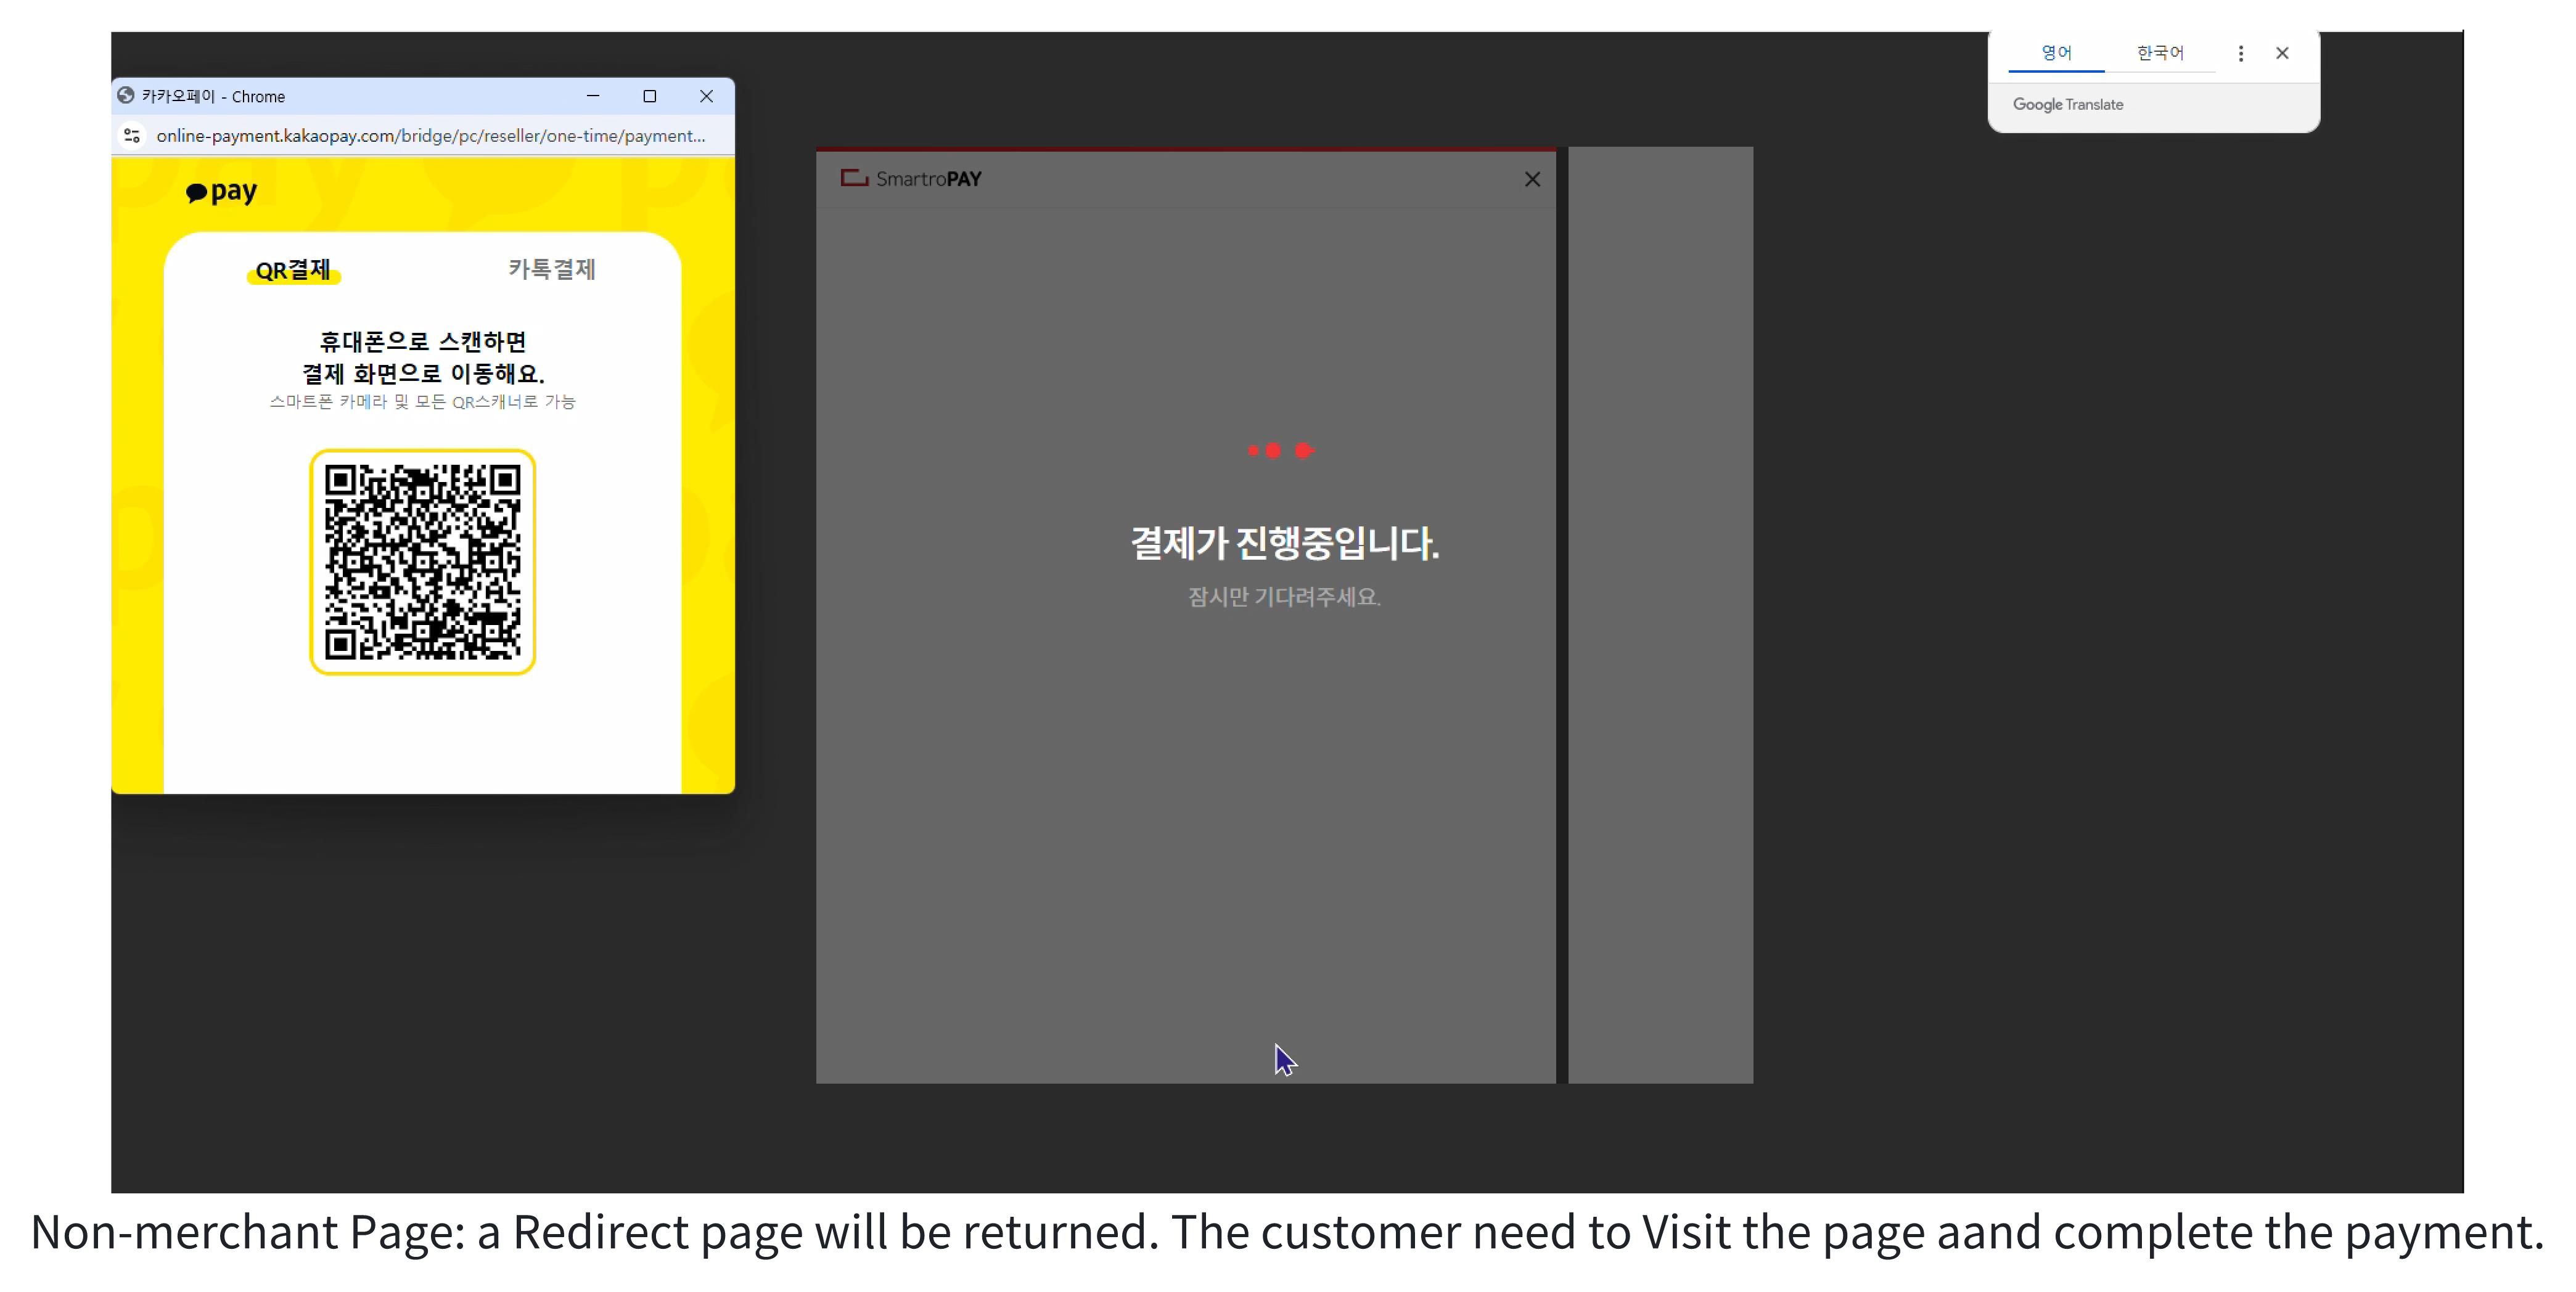Click the KakaoPay QR code image

422,562
